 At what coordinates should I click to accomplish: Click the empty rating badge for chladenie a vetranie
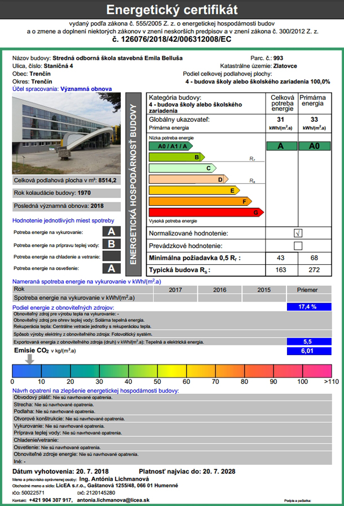[x=112, y=256]
